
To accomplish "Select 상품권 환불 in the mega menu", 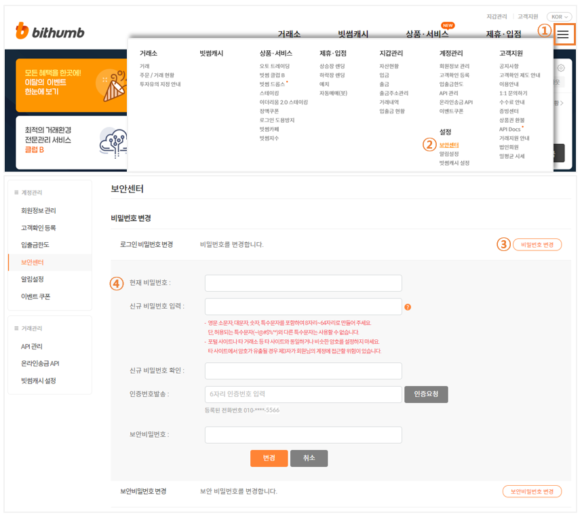I will [512, 120].
